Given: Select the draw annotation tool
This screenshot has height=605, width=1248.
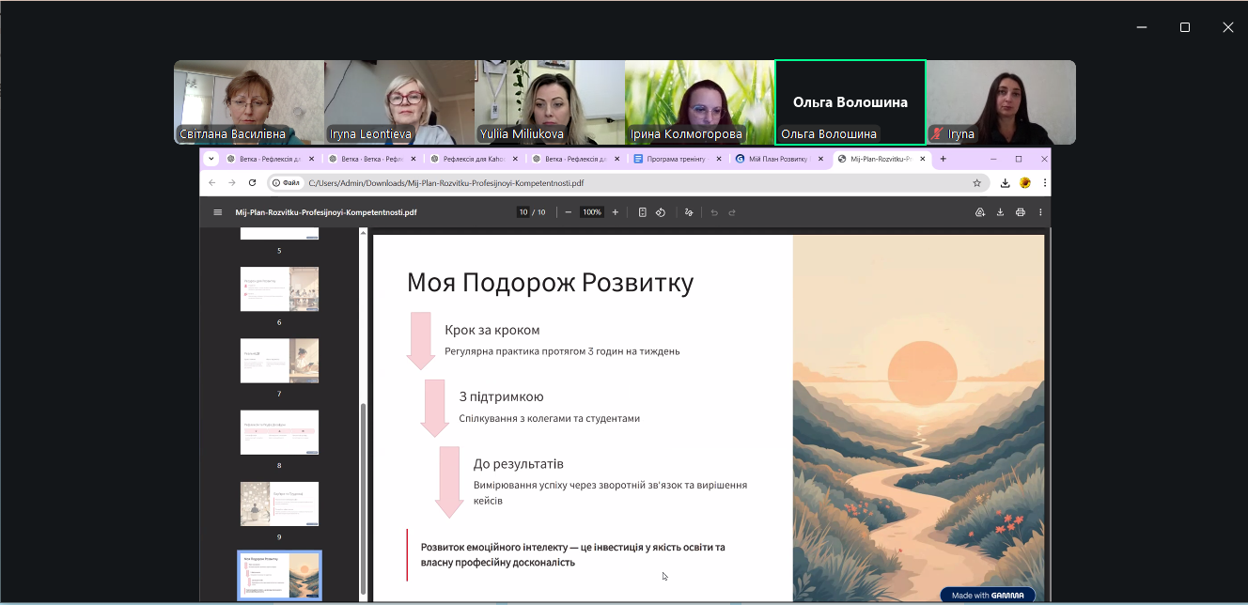Looking at the screenshot, I should click(x=689, y=212).
